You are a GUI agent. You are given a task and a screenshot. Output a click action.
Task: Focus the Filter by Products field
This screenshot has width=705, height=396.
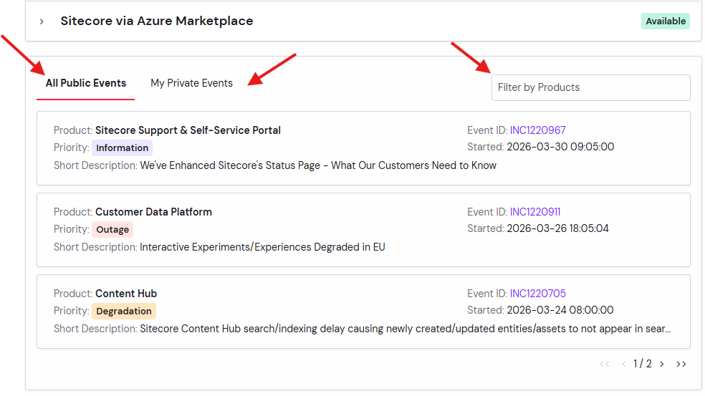click(590, 87)
